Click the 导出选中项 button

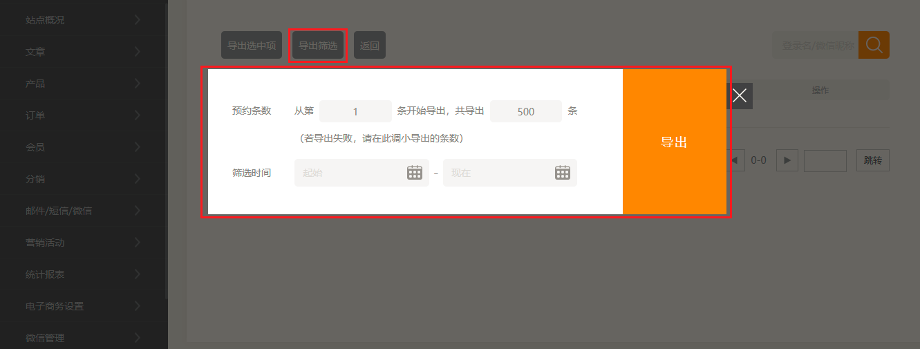click(x=252, y=46)
